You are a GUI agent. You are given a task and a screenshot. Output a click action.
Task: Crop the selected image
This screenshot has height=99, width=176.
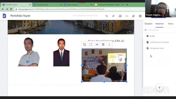(85, 45)
